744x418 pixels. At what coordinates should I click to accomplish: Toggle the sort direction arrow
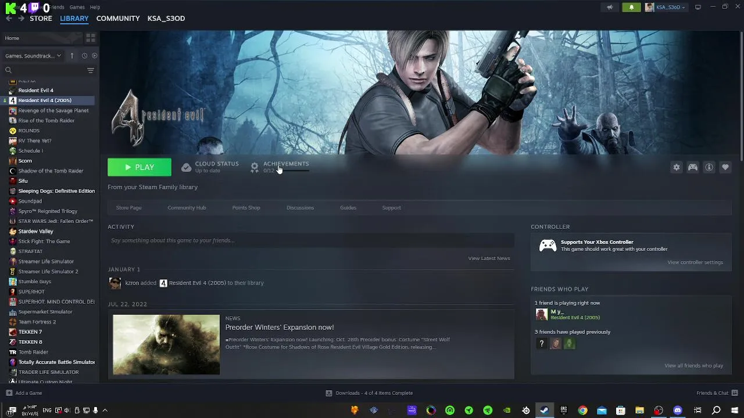tap(72, 56)
